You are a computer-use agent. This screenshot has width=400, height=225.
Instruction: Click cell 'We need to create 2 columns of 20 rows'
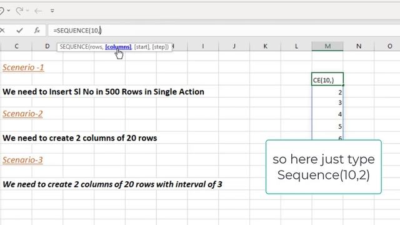[x=80, y=138]
